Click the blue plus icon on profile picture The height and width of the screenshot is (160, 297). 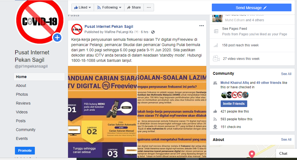[x=57, y=38]
